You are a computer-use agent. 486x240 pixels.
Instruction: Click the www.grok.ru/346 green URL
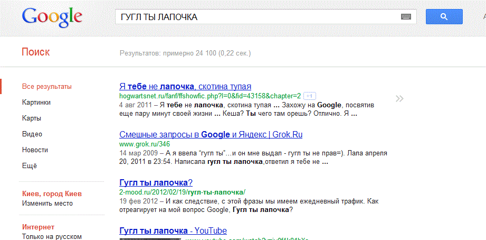coord(145,144)
